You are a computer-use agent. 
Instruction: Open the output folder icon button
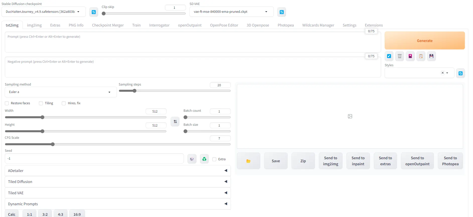248,161
